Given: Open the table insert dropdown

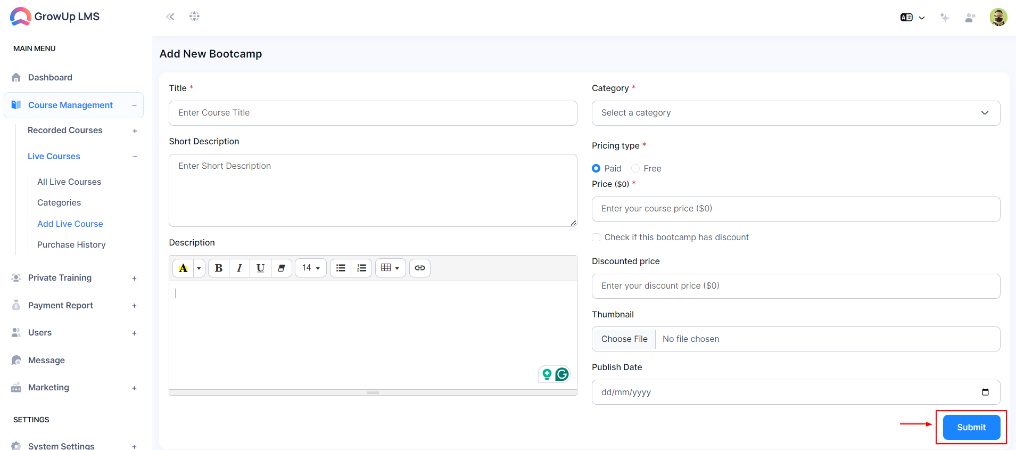Looking at the screenshot, I should 391,268.
